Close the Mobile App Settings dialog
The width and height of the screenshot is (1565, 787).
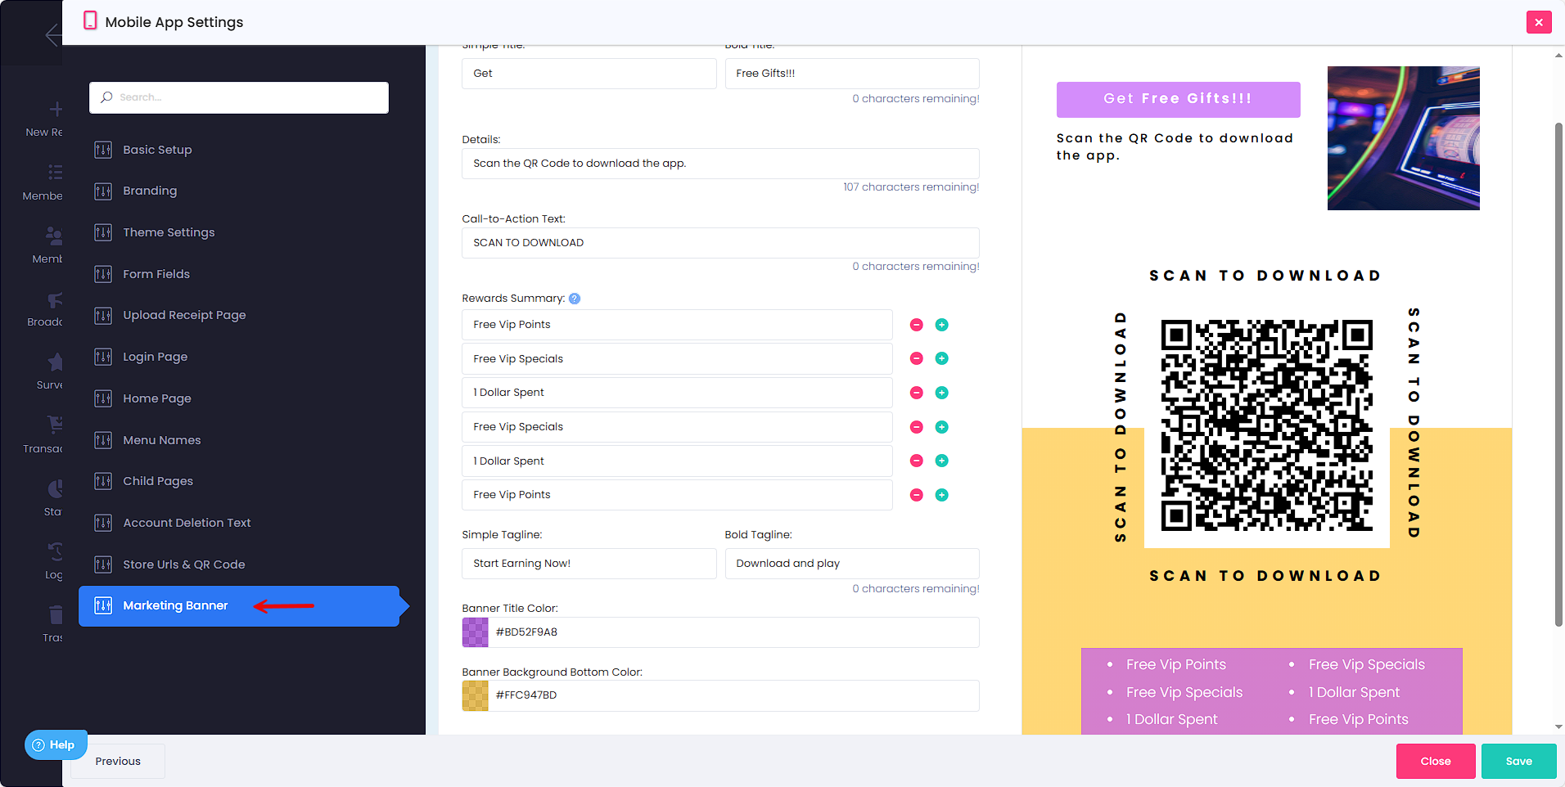[x=1539, y=22]
